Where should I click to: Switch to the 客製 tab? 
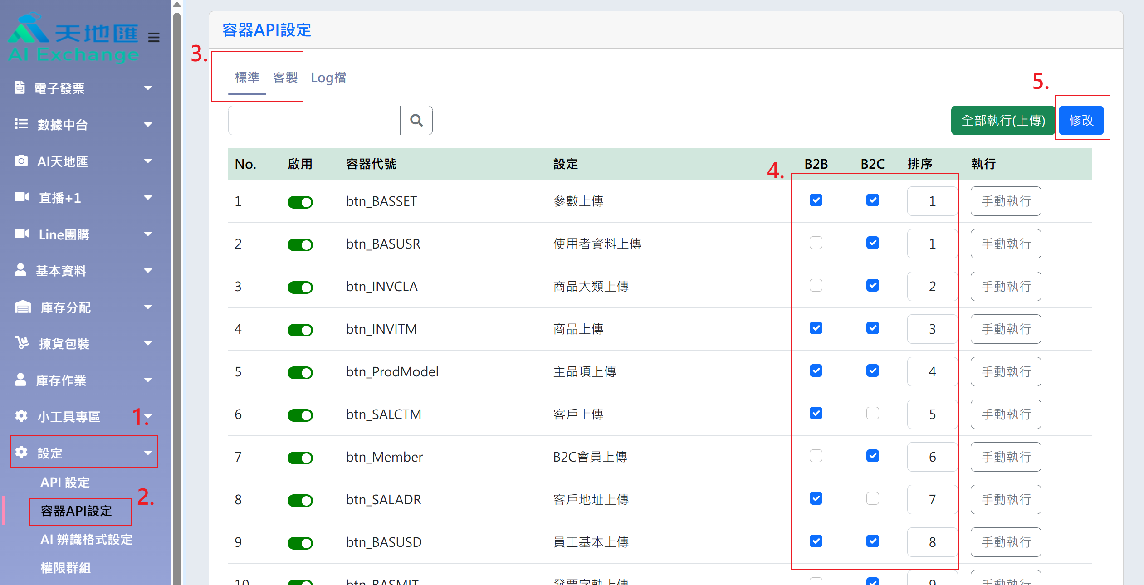[x=285, y=78]
